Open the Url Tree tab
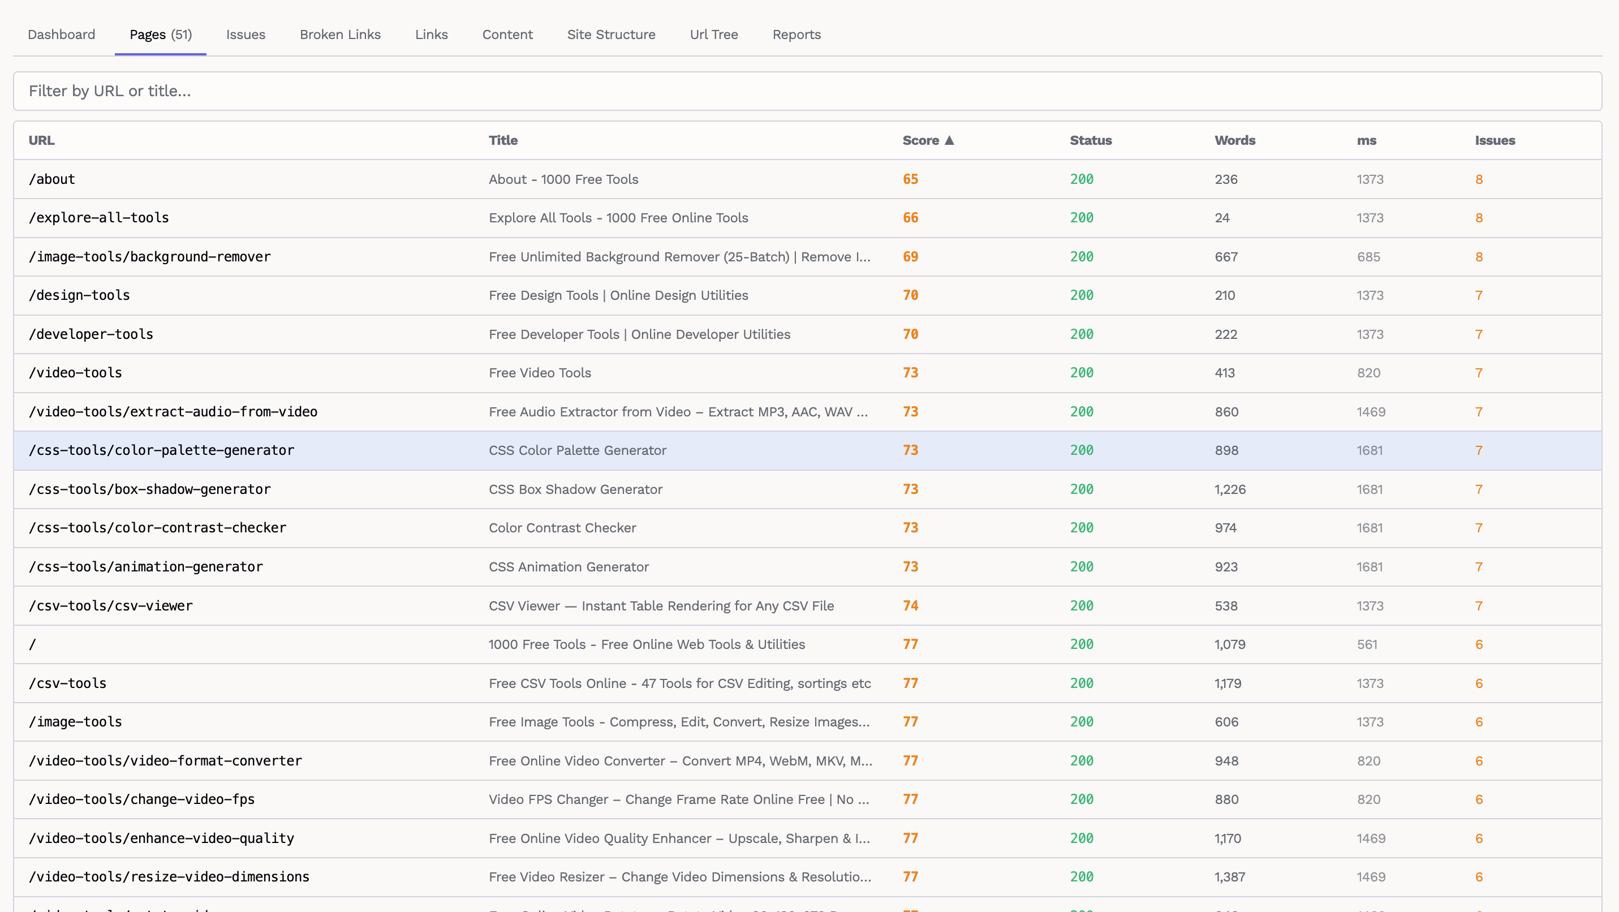This screenshot has width=1619, height=912. click(713, 35)
